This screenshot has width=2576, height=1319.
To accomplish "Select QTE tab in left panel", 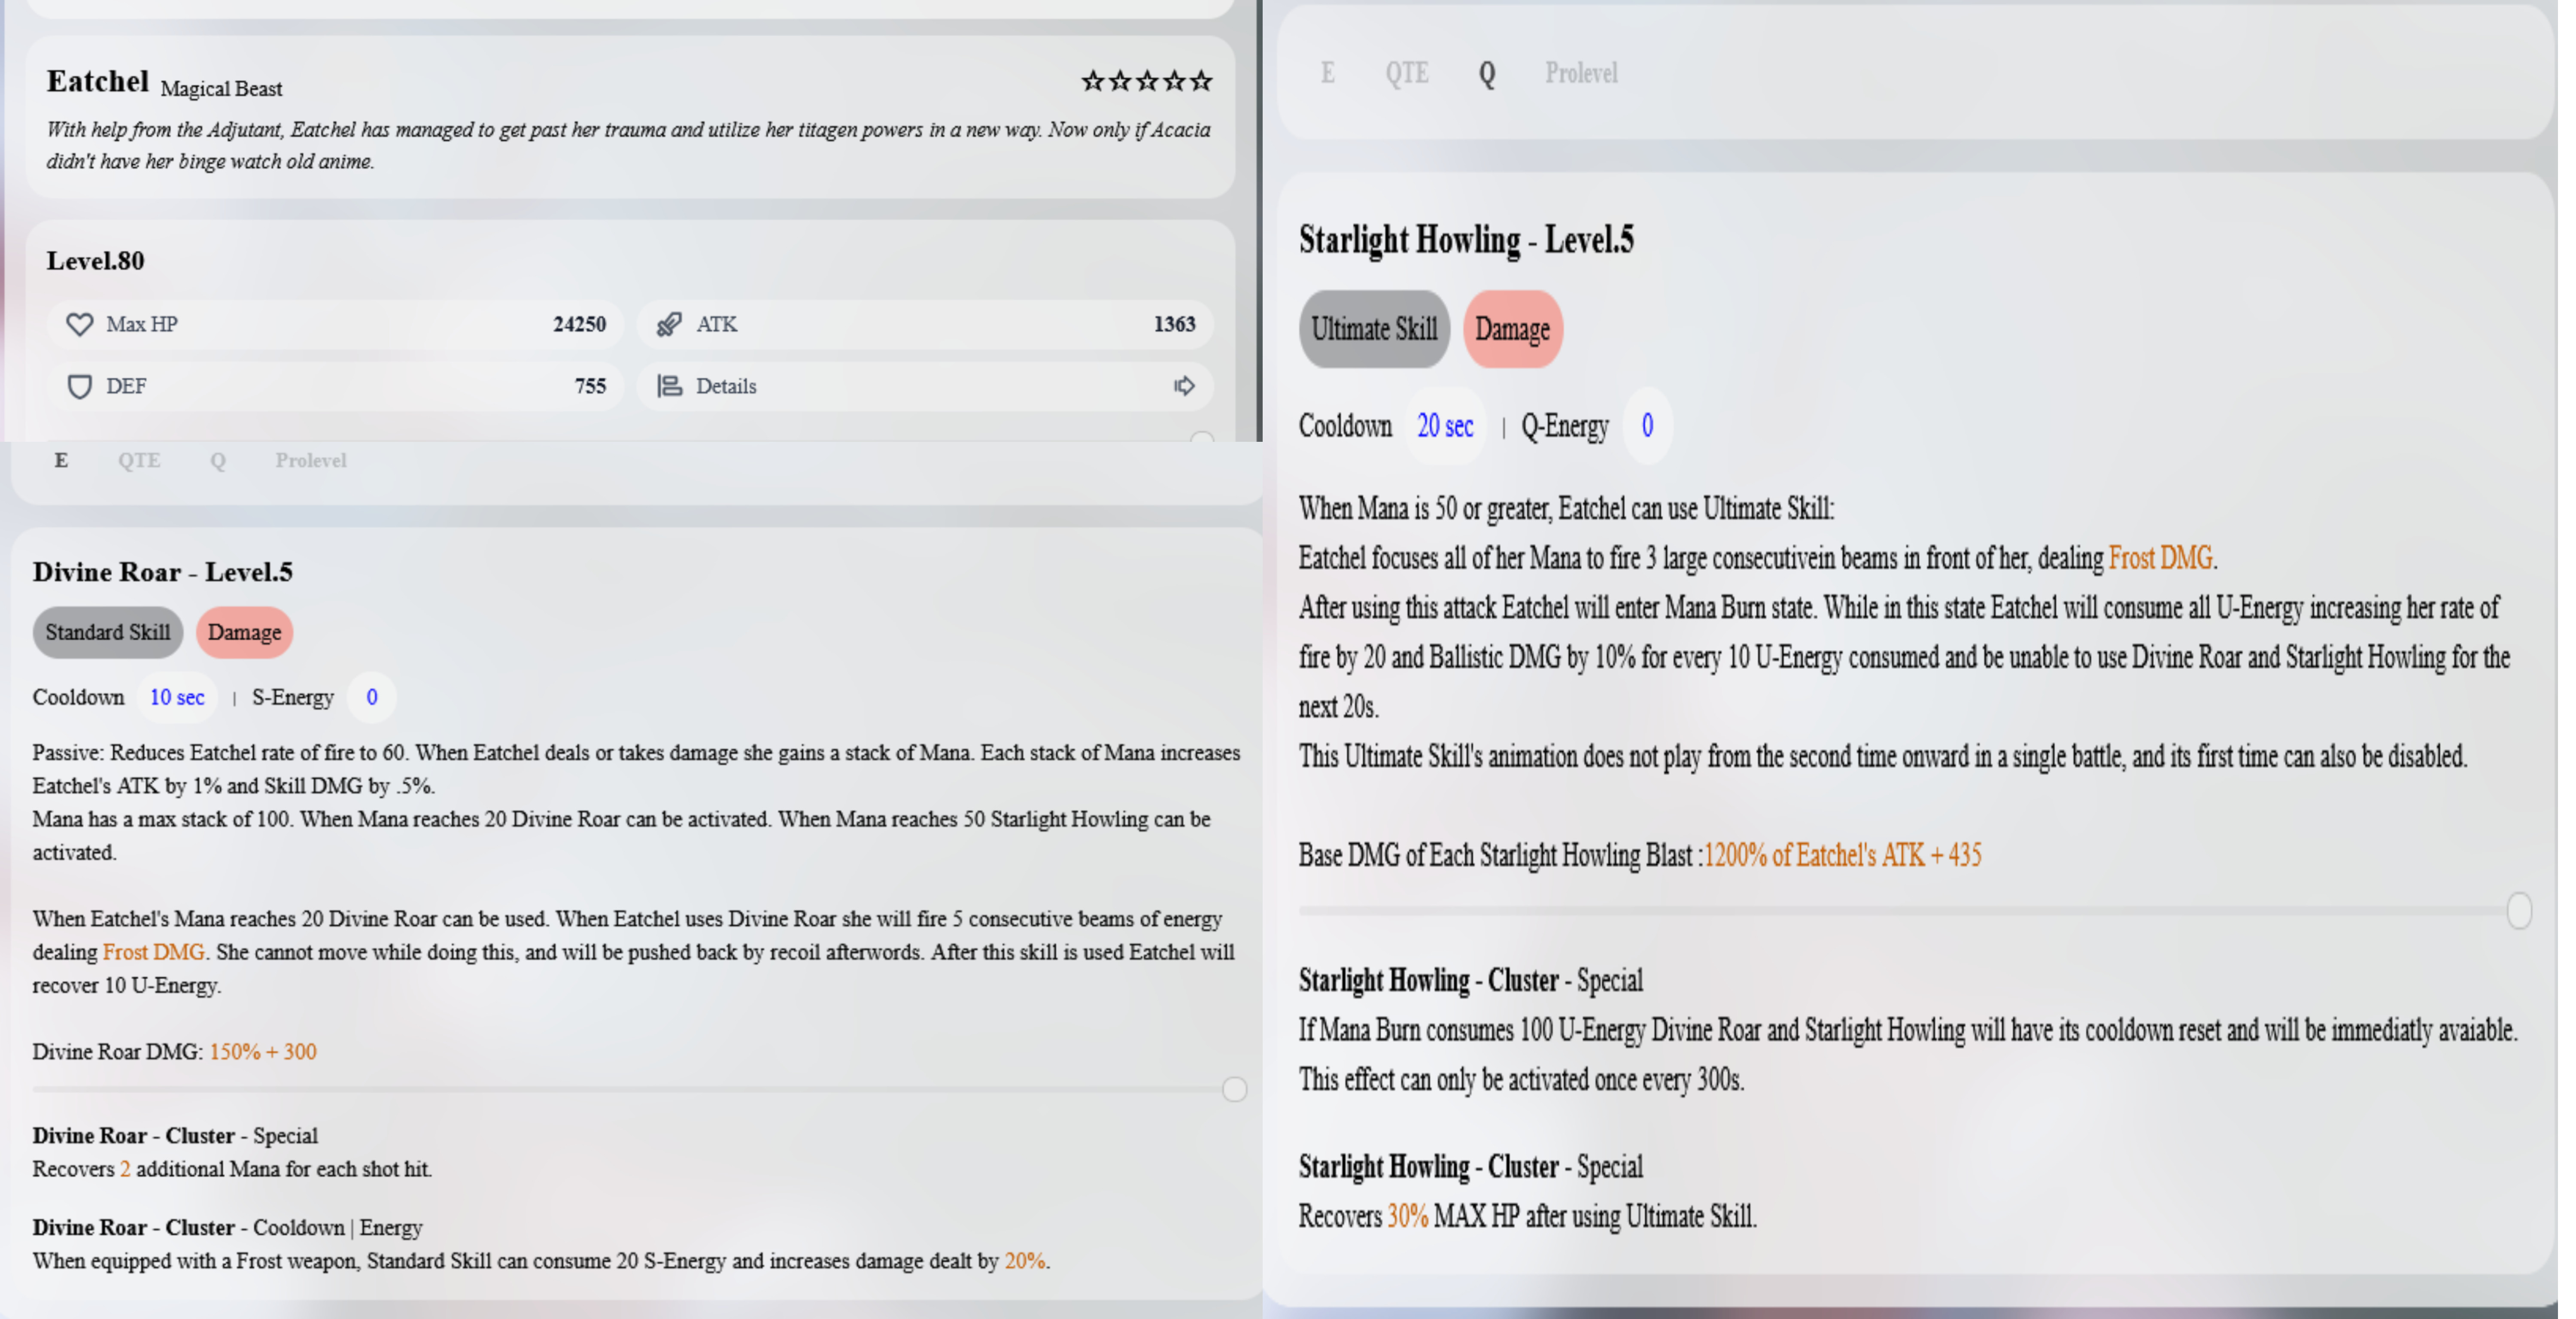I will [x=139, y=460].
